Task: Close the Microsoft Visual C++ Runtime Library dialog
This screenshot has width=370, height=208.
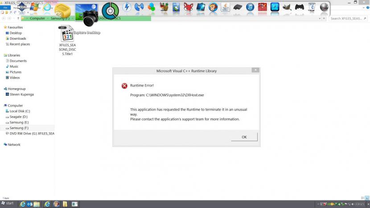Action: [255, 70]
